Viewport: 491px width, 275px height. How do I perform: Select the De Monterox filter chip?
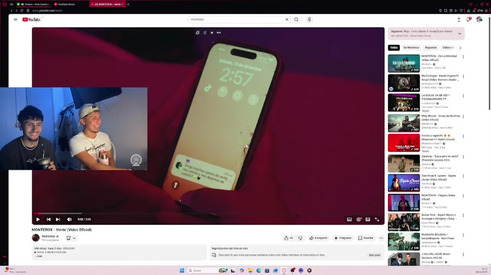pos(411,48)
